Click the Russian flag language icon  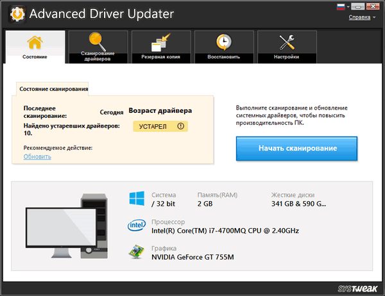pyautogui.click(x=341, y=7)
